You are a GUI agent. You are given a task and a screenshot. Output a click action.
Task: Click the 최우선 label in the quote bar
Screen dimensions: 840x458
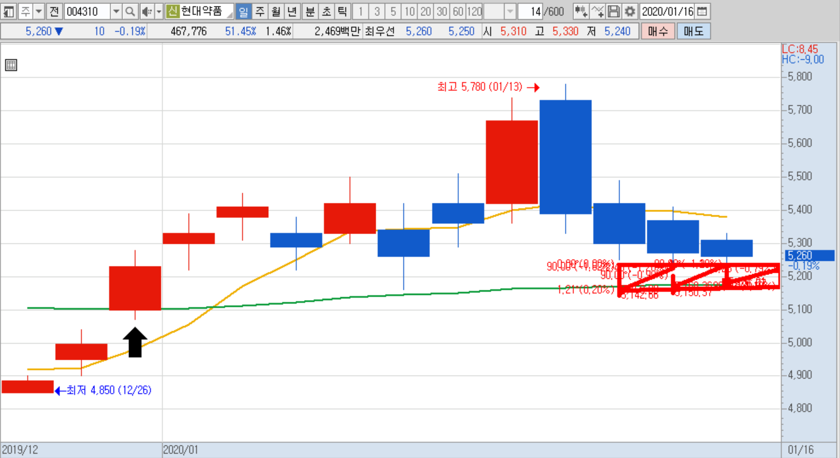379,31
